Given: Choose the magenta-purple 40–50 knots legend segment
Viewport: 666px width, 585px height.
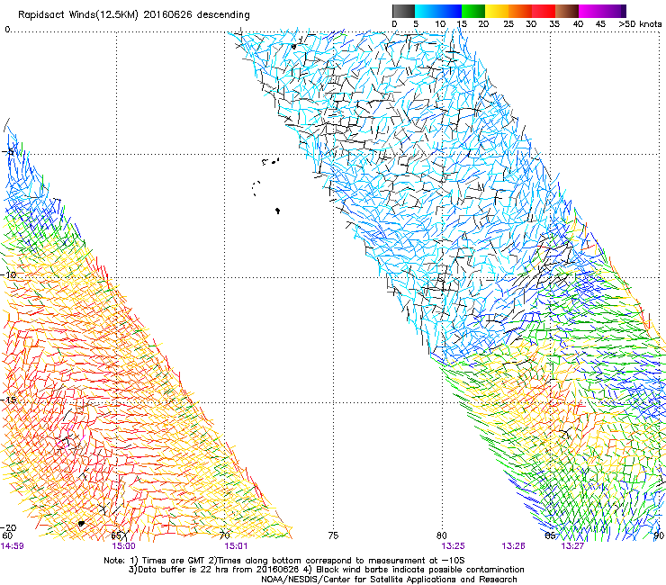Looking at the screenshot, I should (602, 11).
